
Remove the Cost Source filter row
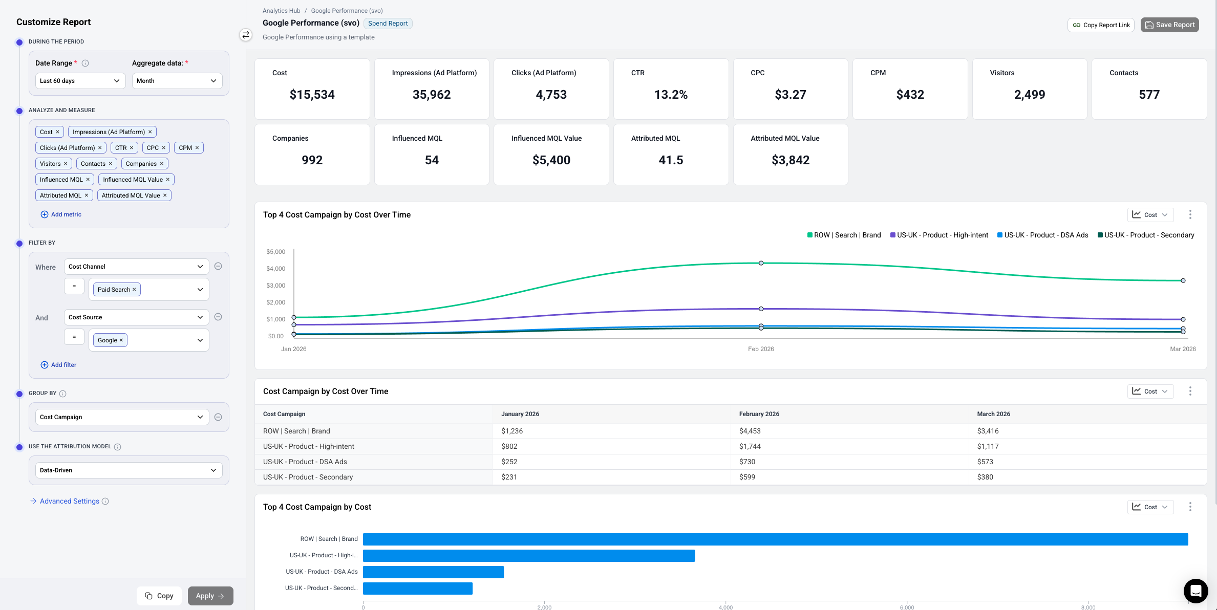pos(218,317)
